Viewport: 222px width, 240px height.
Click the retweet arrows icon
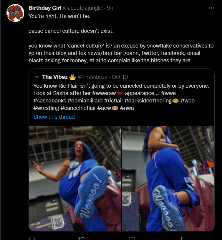pos(81,239)
